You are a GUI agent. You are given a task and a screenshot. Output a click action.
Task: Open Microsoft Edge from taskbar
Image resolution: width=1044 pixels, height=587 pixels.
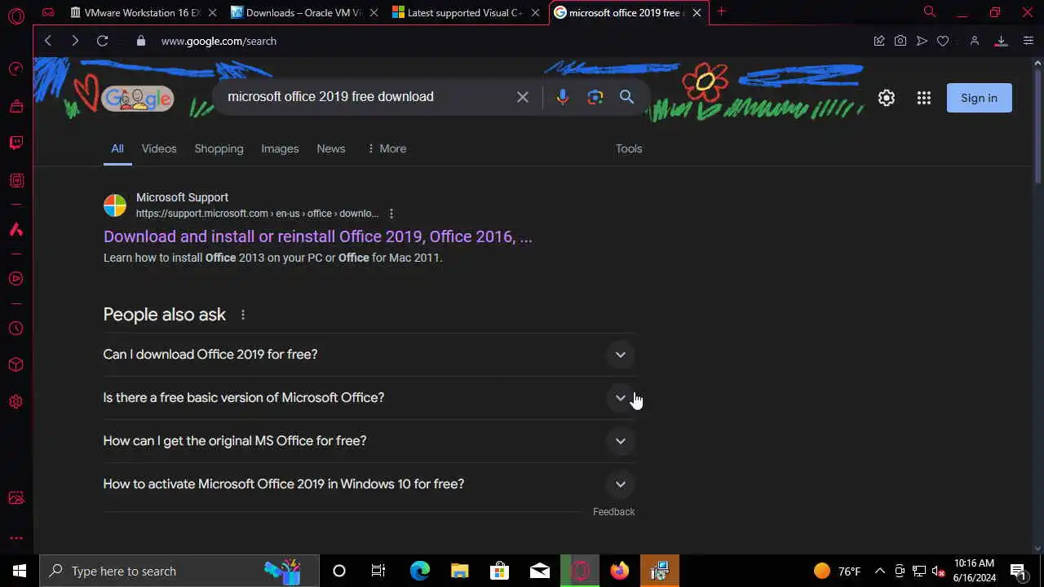pyautogui.click(x=419, y=571)
